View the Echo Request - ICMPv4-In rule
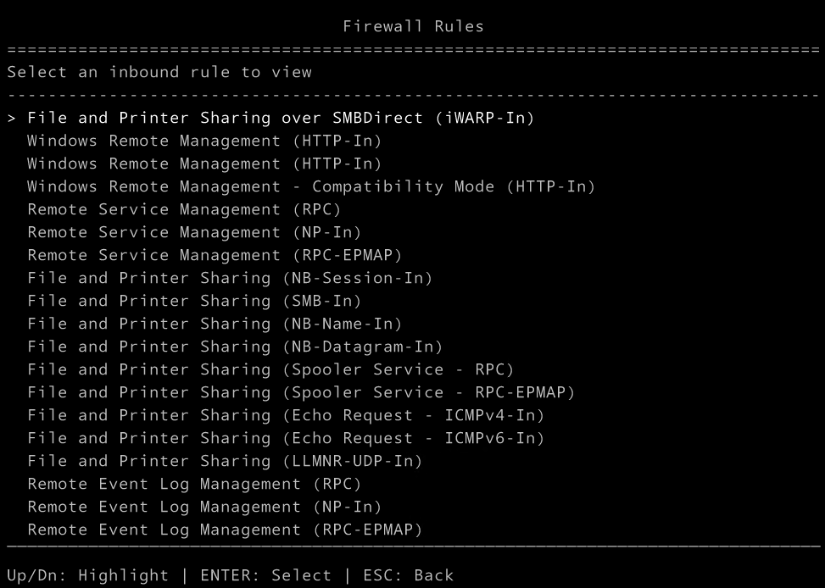This screenshot has width=825, height=588. click(x=285, y=415)
